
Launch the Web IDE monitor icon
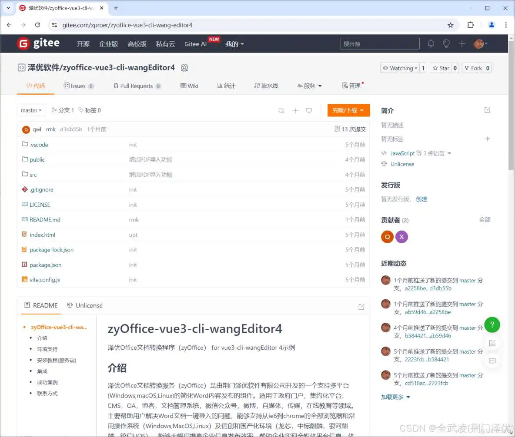click(x=309, y=110)
